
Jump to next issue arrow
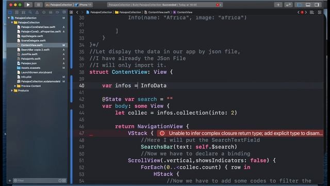click(306, 12)
